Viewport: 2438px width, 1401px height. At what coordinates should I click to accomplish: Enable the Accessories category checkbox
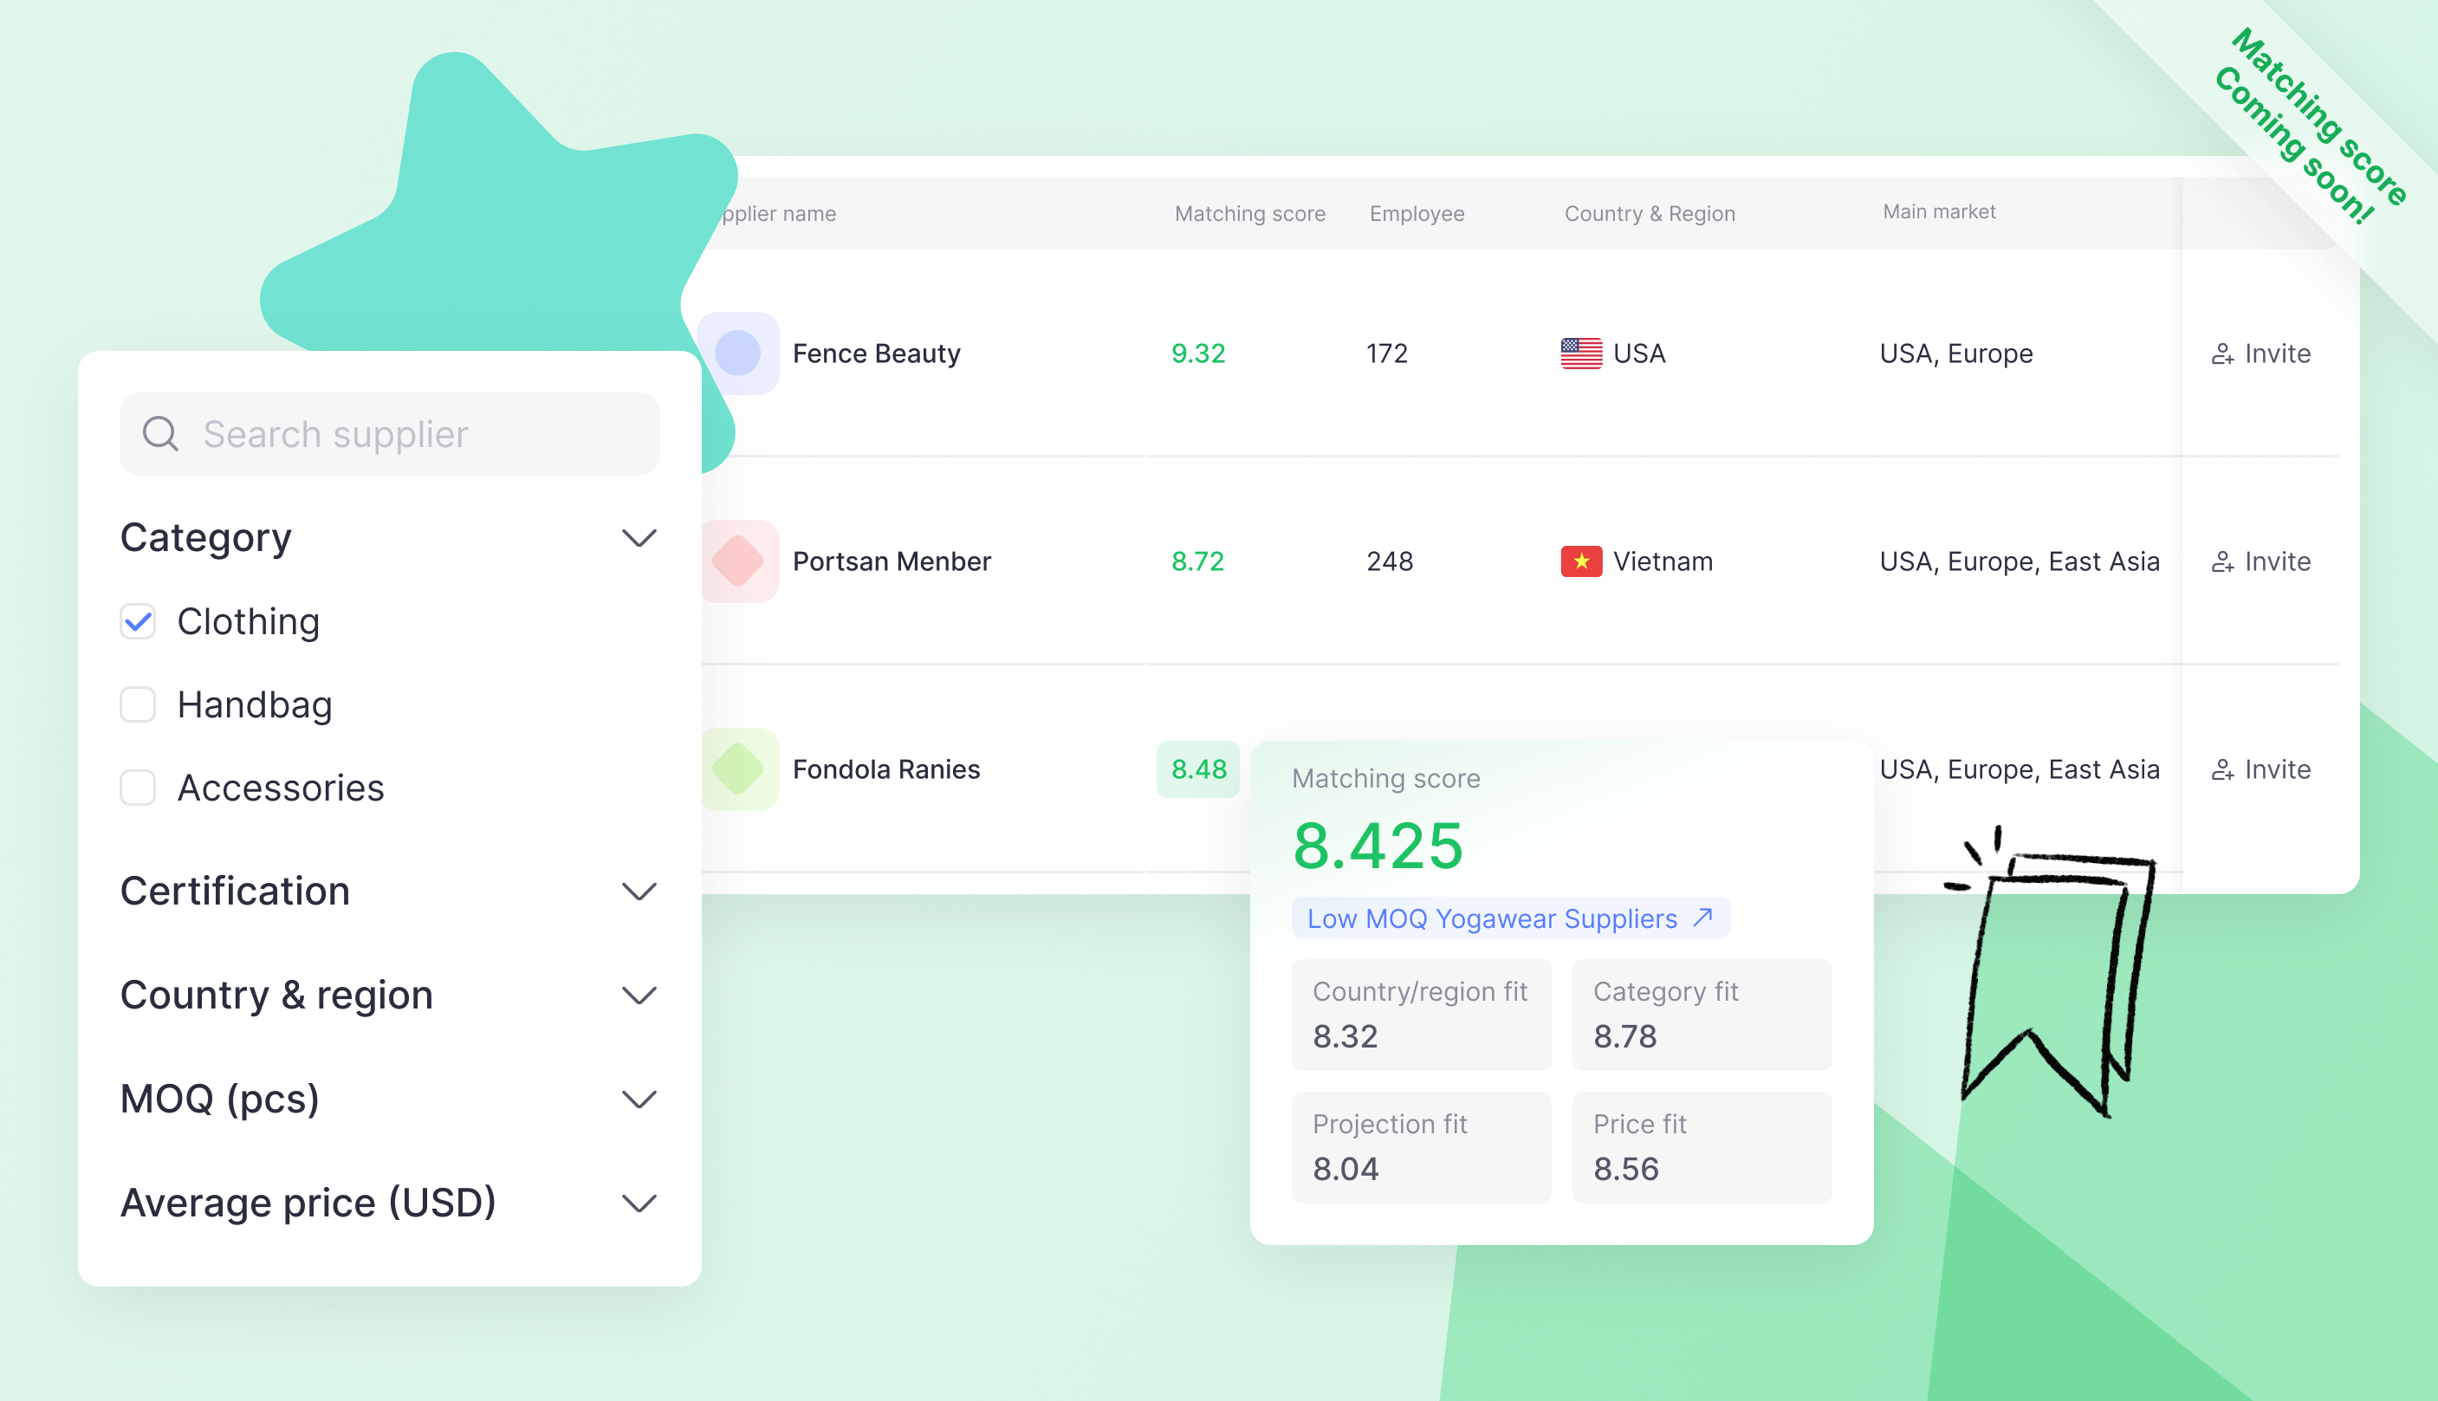pos(137,787)
